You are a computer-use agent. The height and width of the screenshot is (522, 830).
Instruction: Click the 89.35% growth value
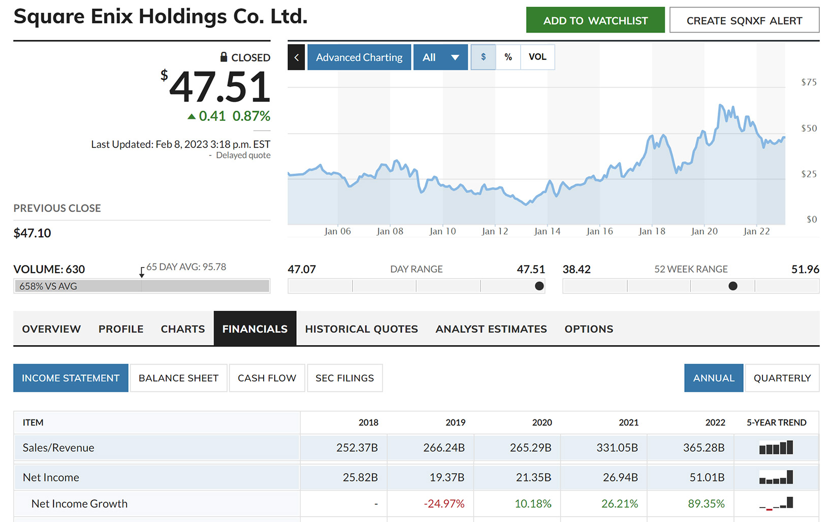(x=706, y=503)
